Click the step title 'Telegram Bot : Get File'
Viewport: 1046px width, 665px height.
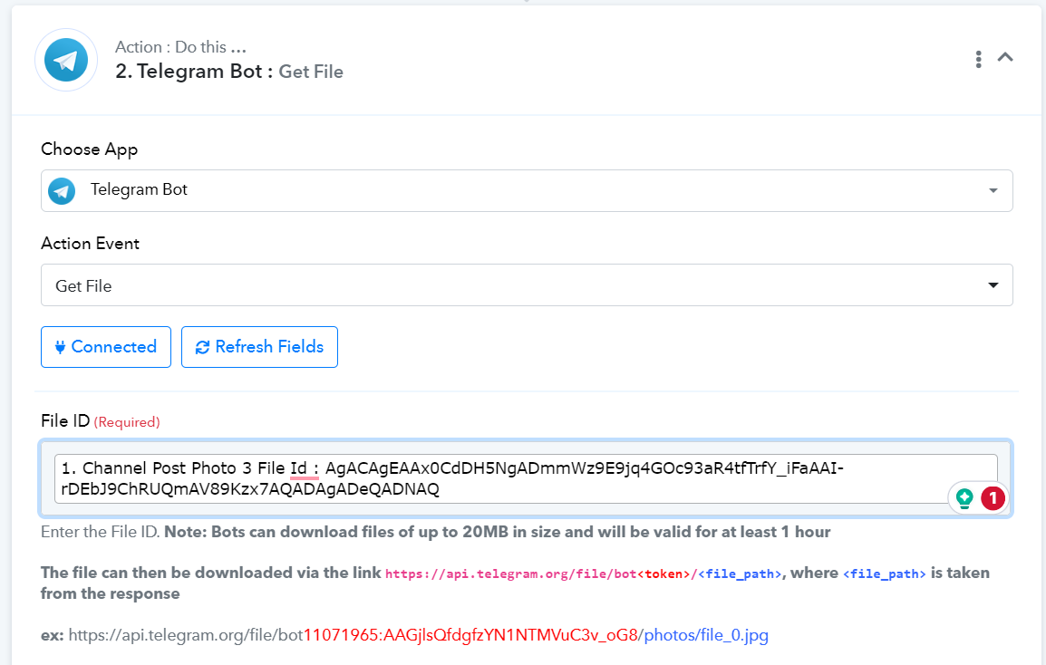tap(228, 72)
